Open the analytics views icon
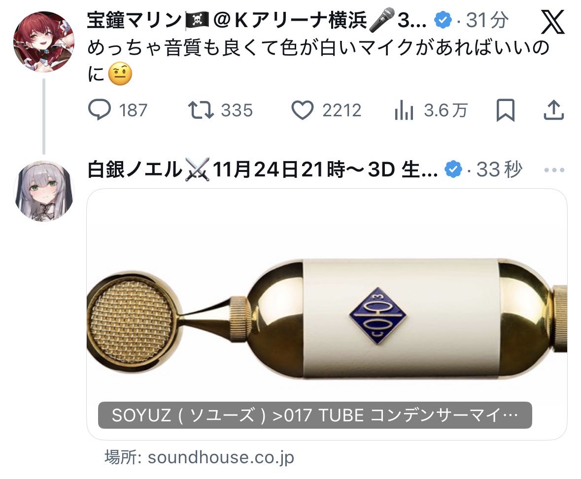The image size is (581, 479). [x=404, y=110]
